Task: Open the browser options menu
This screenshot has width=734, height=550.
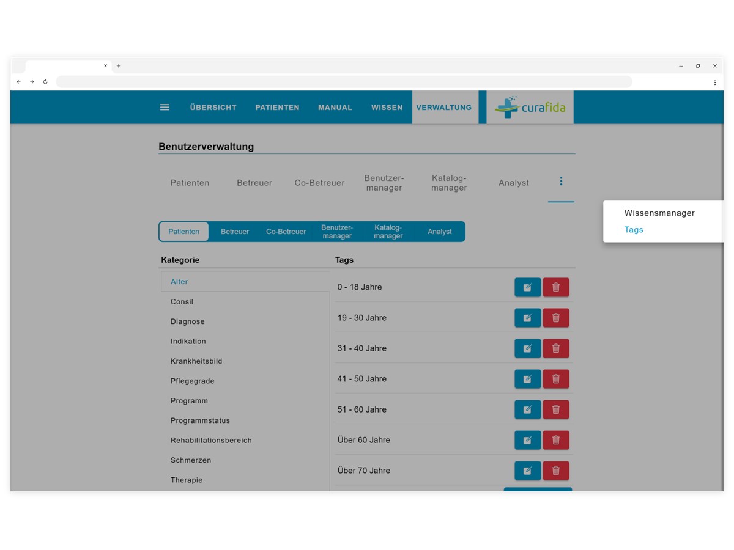Action: [714, 82]
